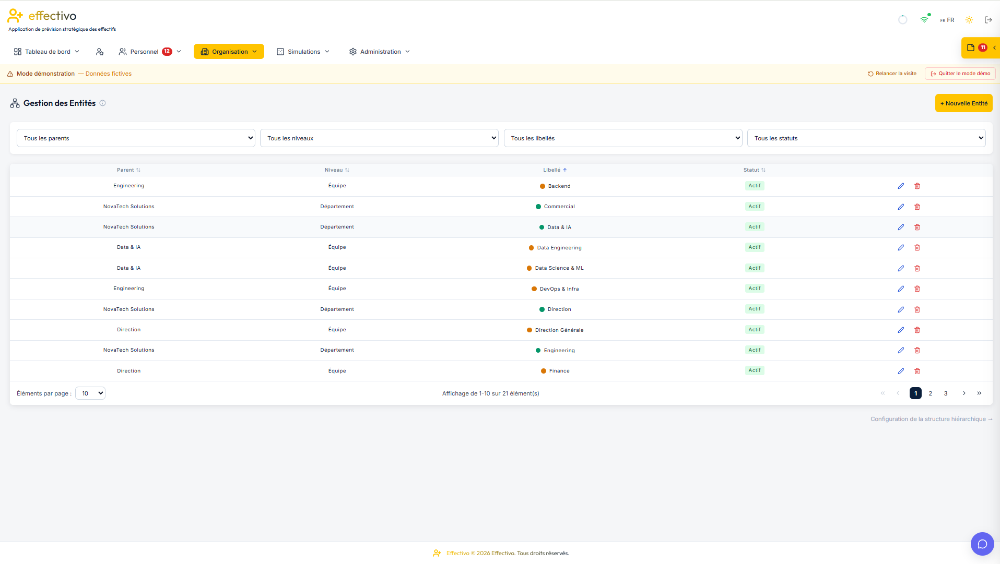
Task: Click the logout icon in header
Action: [989, 20]
